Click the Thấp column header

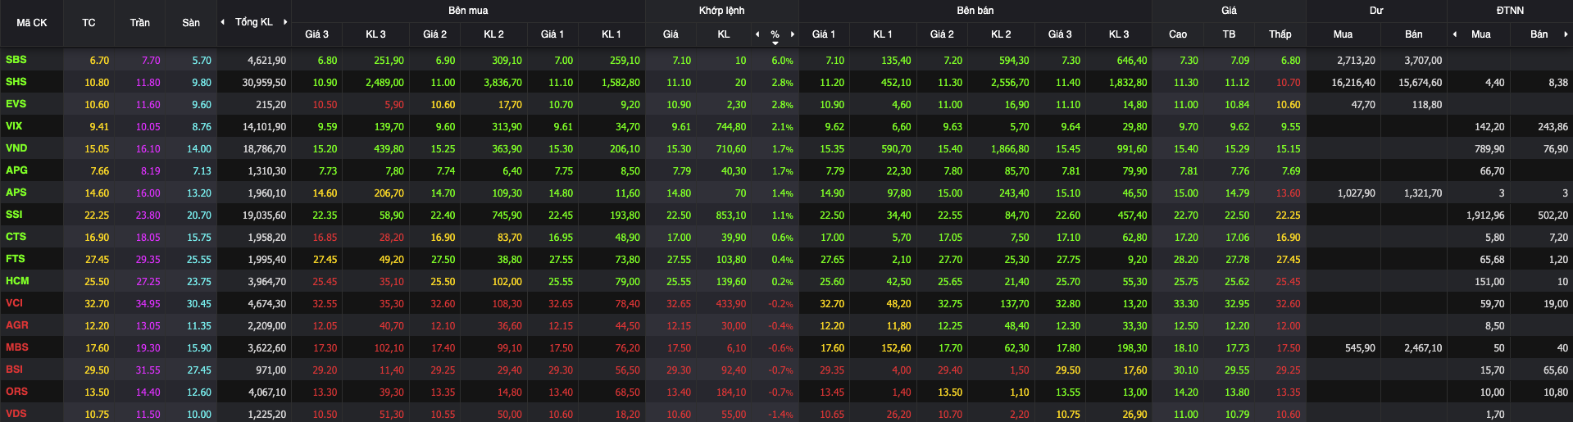1280,34
